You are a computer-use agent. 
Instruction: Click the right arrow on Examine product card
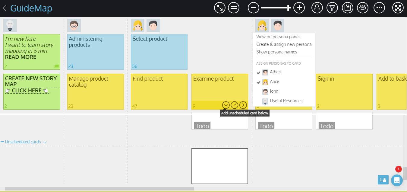click(x=243, y=105)
